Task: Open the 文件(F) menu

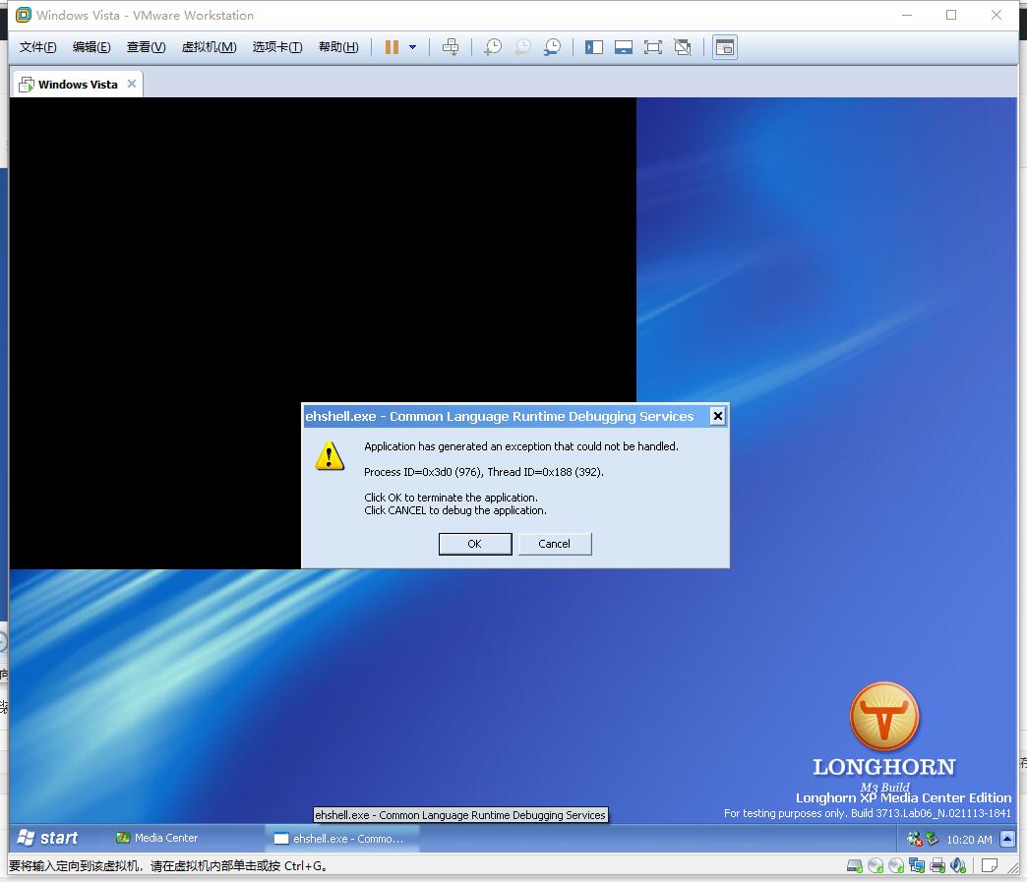Action: coord(38,47)
